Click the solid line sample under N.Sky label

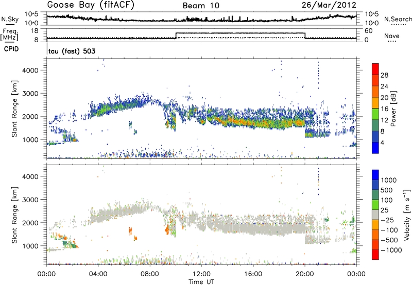[x=10, y=24]
